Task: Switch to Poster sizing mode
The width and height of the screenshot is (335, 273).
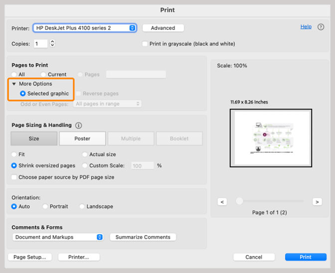Action: [82, 139]
